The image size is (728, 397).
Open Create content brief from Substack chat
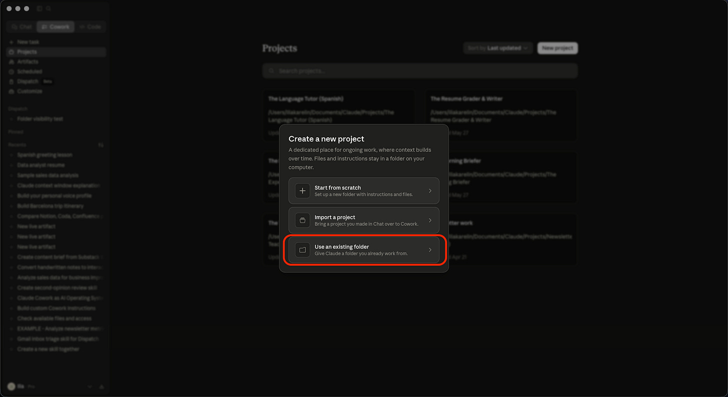[x=56, y=257]
